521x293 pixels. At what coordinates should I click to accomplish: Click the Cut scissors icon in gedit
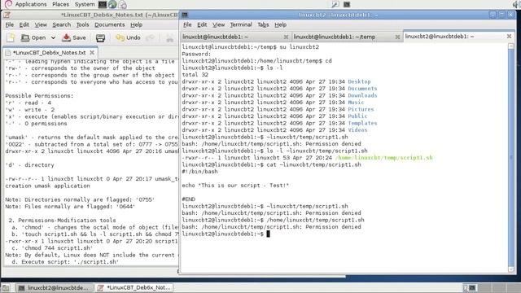point(170,38)
